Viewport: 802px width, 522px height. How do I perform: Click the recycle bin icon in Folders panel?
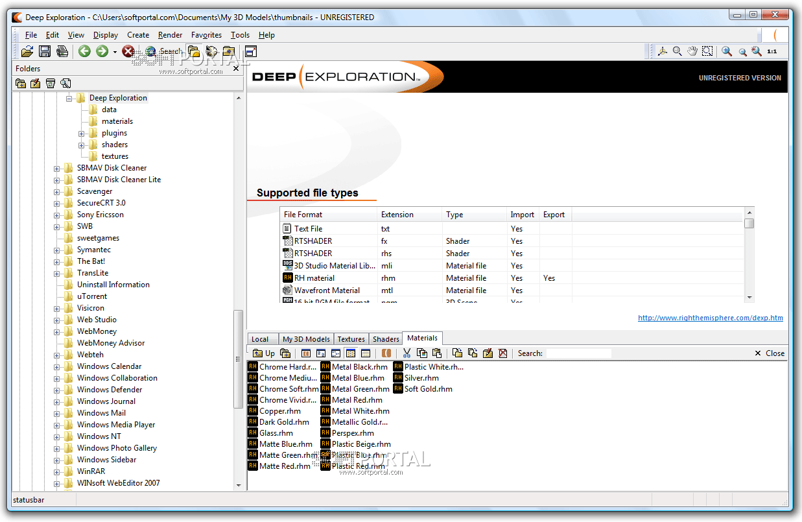point(51,83)
